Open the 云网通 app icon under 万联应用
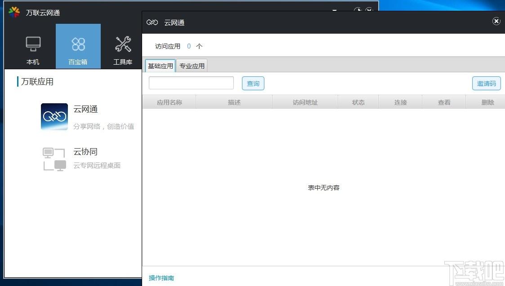Image resolution: width=505 pixels, height=286 pixels. pos(54,116)
